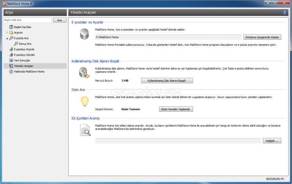Expand the Arşivim tree node
The height and width of the screenshot is (184, 292).
[x=7, y=33]
